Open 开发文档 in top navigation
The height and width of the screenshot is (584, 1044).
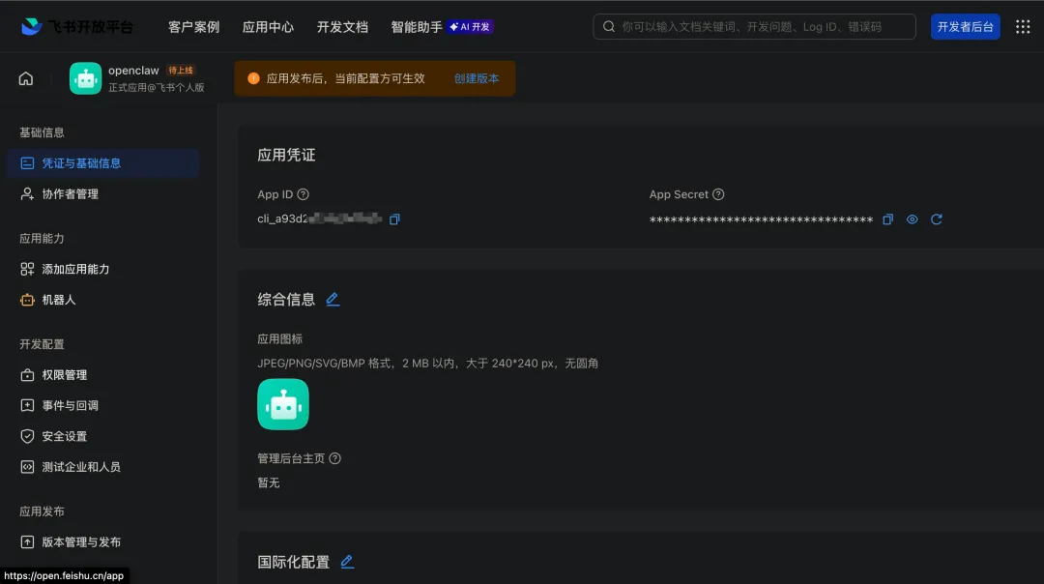342,27
